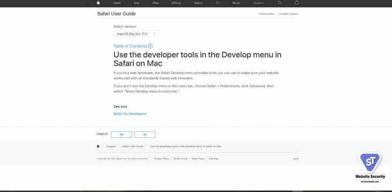
Task: Open the Terms of Use footer link
Action: click(180, 158)
